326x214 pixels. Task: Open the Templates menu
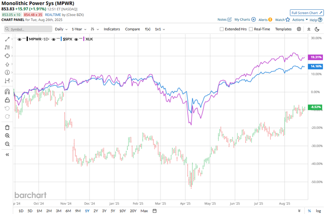[283, 29]
